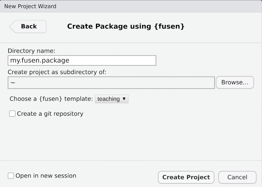Click the "Create project as subdirectory of:" label
Screen dimensions: 262x187
tap(57, 72)
